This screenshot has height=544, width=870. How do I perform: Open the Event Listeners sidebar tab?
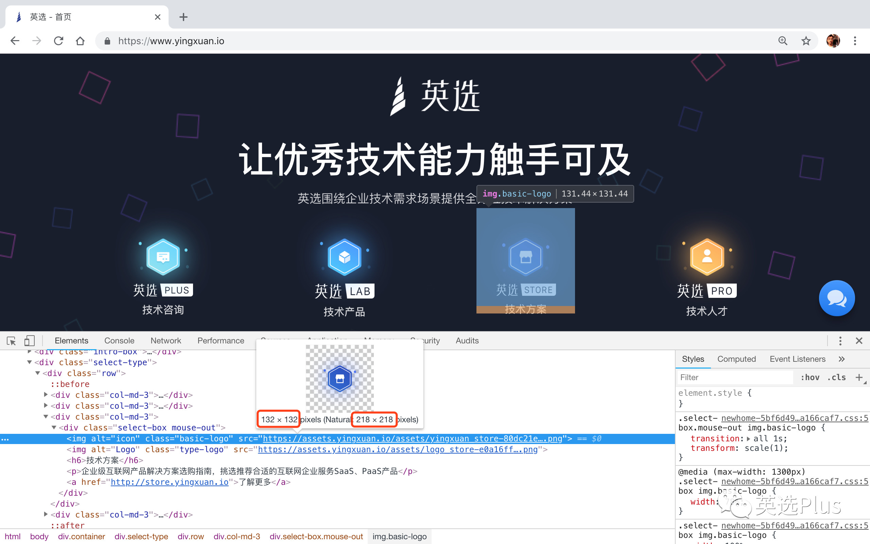(797, 359)
